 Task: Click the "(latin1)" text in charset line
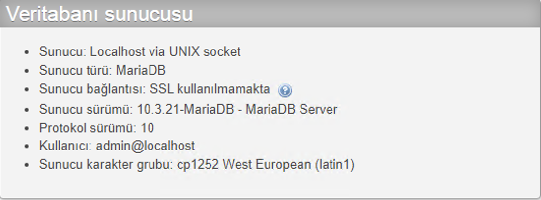(x=334, y=165)
